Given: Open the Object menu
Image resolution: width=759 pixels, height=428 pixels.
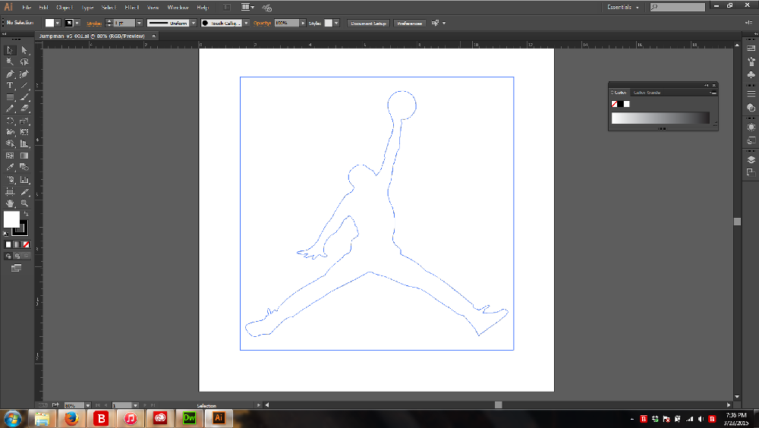Looking at the screenshot, I should [65, 8].
